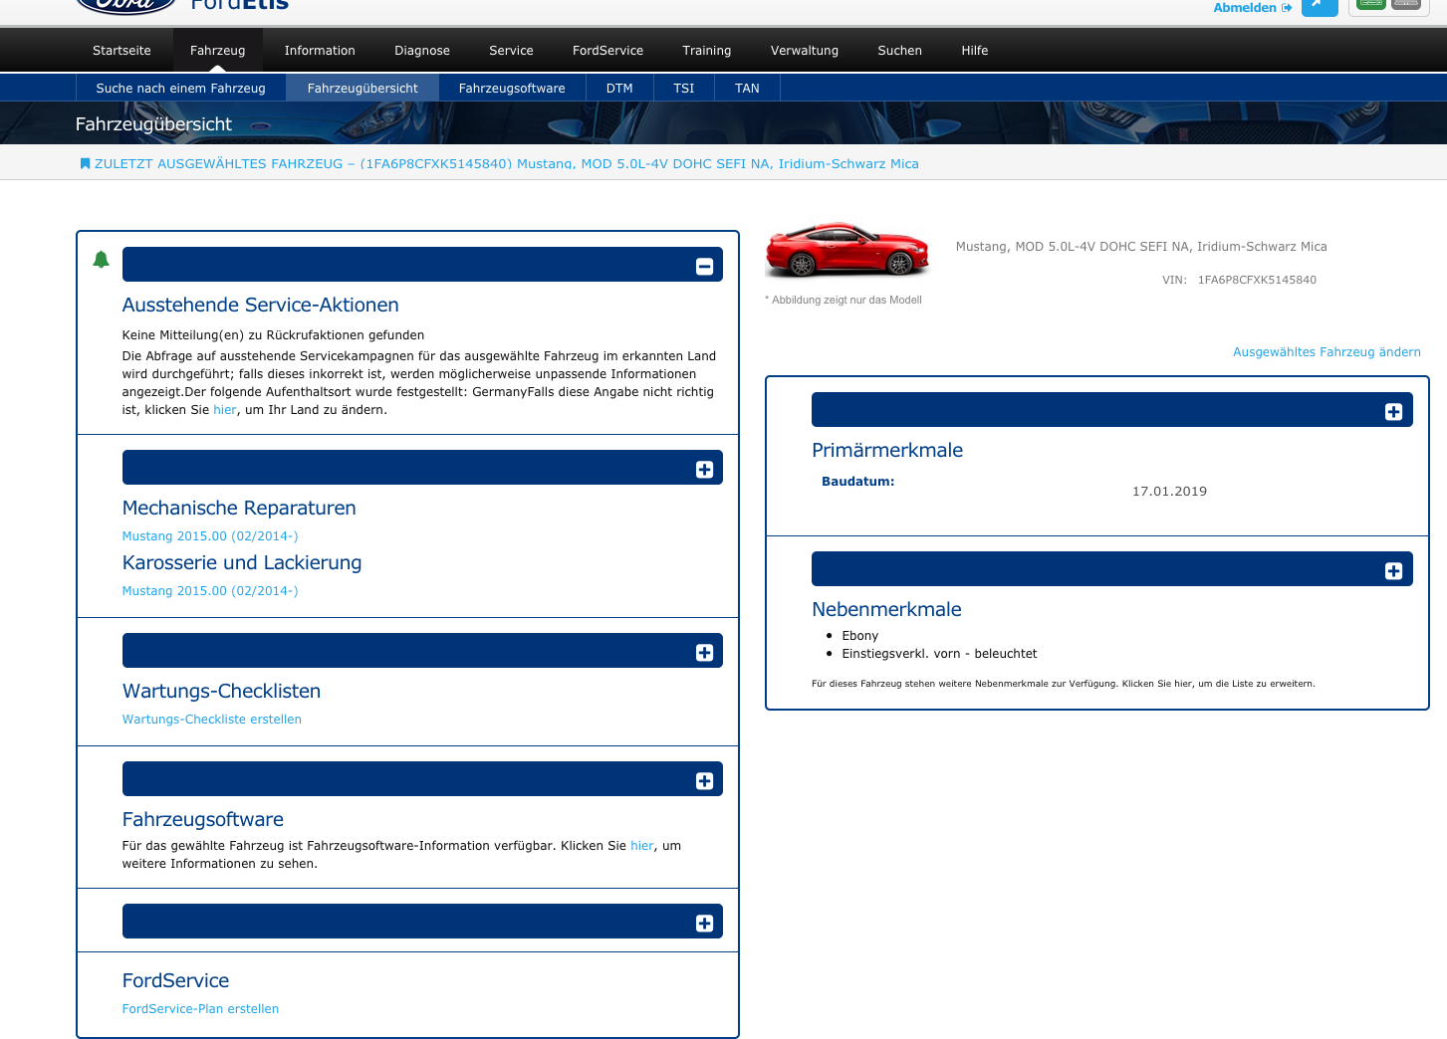Click the Primärmerkmale heading
The height and width of the screenshot is (1039, 1447).
887,451
